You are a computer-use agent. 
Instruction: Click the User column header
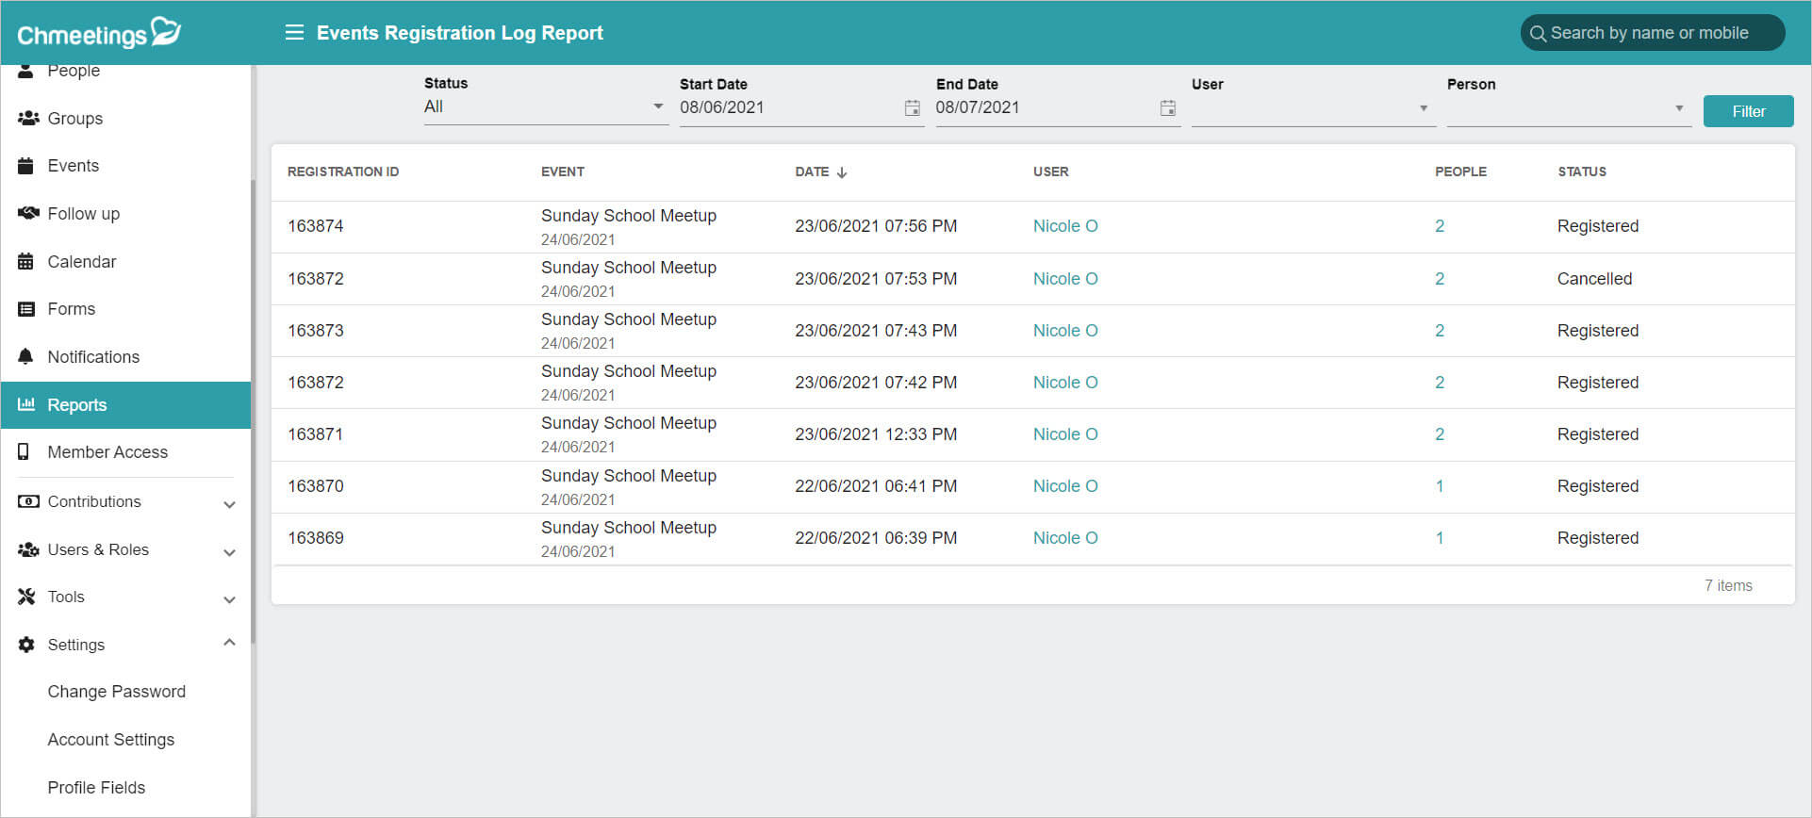pyautogui.click(x=1051, y=172)
